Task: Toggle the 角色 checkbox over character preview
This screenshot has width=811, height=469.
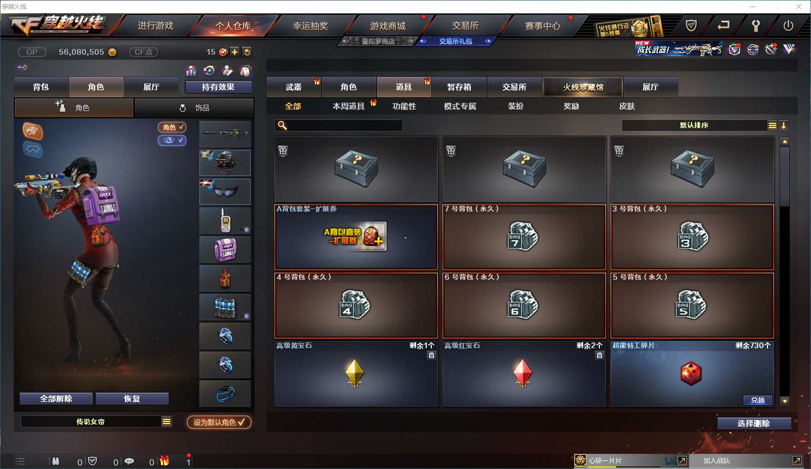Action: [172, 127]
